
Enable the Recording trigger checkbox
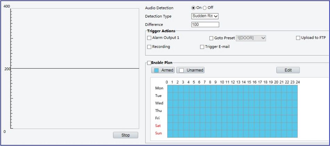pyautogui.click(x=149, y=47)
